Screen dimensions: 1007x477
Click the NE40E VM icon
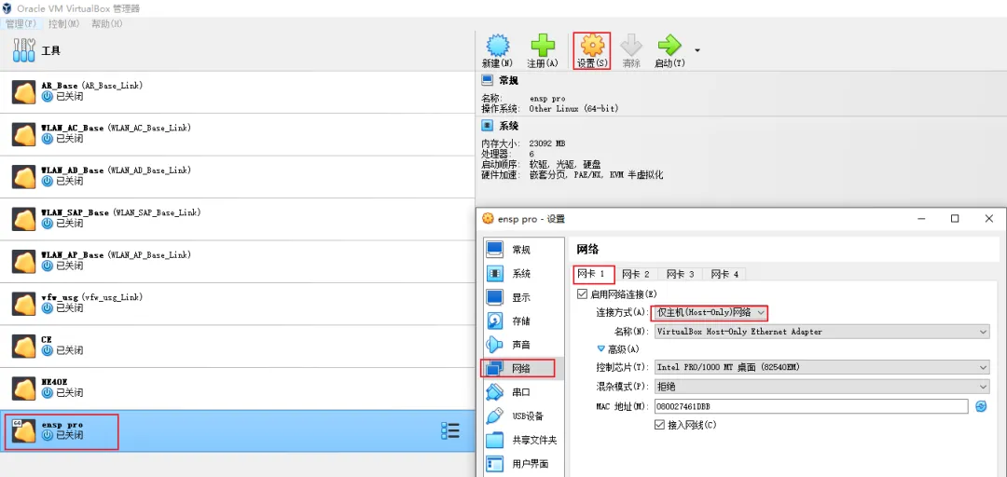[x=23, y=388]
